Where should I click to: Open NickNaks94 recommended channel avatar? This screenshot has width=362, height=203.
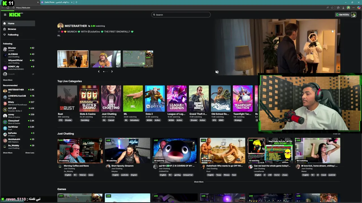point(5,140)
